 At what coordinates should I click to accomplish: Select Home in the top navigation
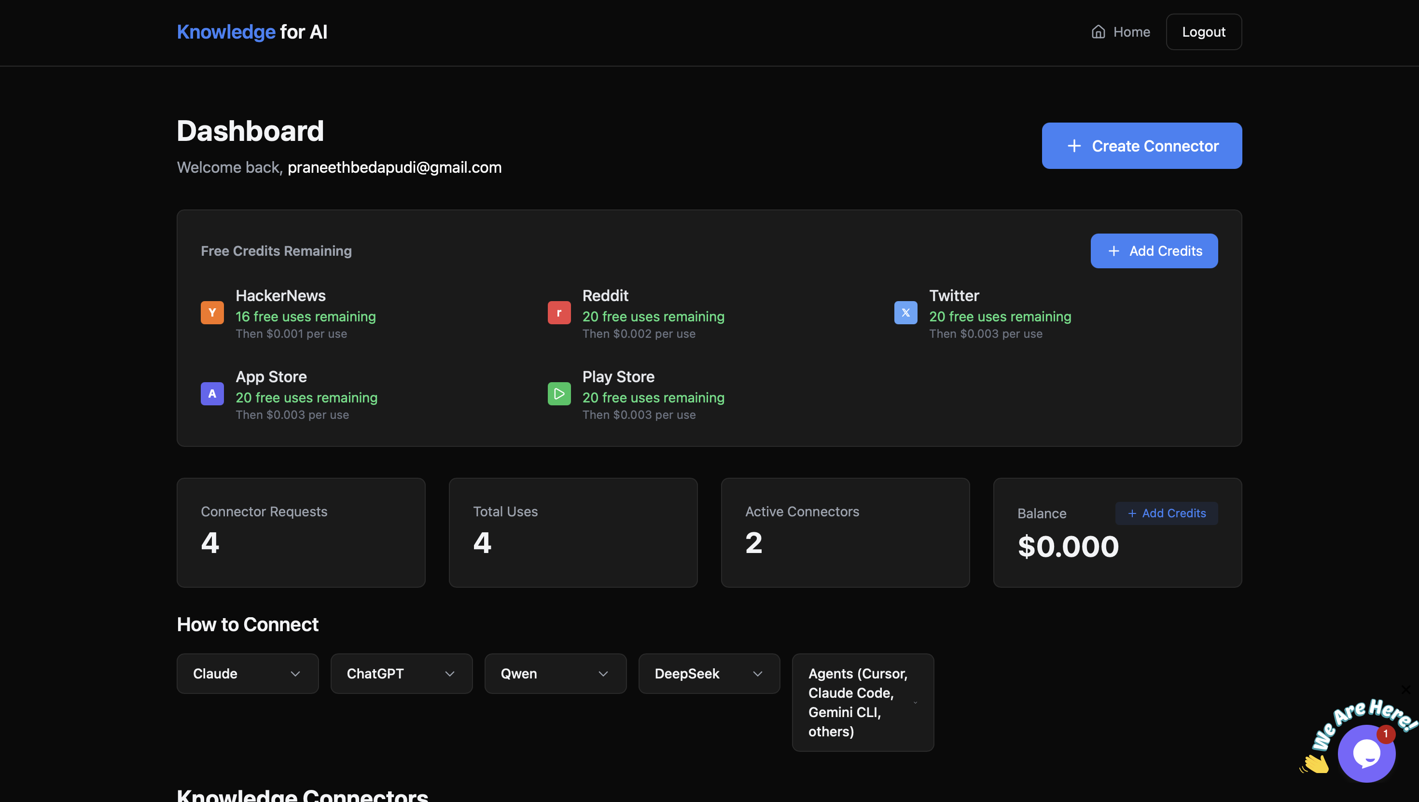pyautogui.click(x=1120, y=31)
